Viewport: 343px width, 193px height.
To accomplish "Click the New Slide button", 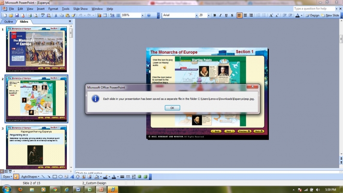I will coord(331,15).
